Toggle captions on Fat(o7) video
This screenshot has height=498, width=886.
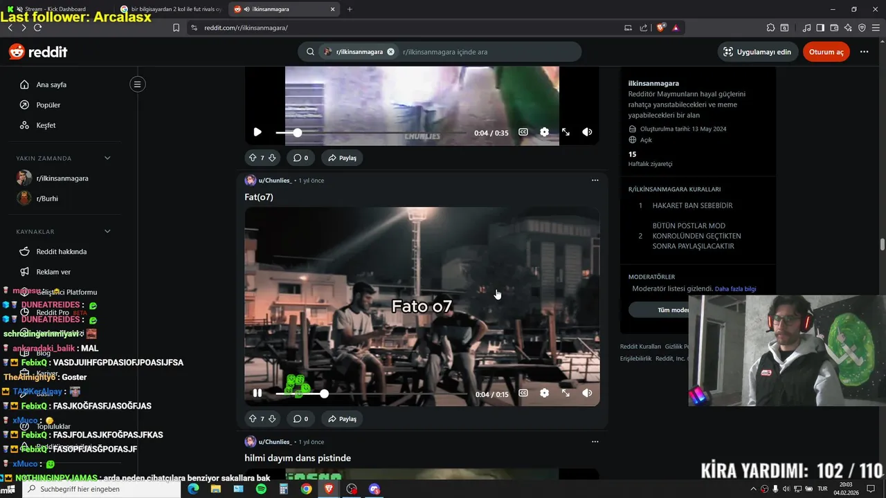[x=523, y=393]
